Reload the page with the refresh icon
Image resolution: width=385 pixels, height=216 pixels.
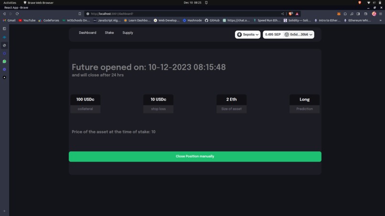point(17,14)
